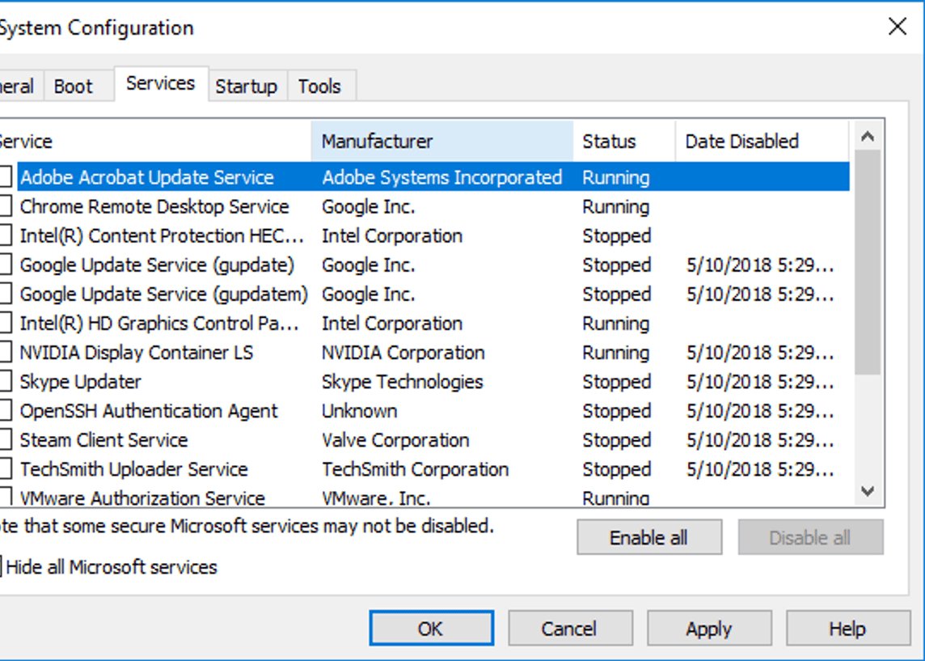Select Google Update Service (gupdate) row

click(424, 265)
